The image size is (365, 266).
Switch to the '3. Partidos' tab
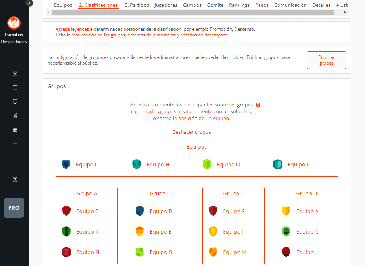pos(136,5)
